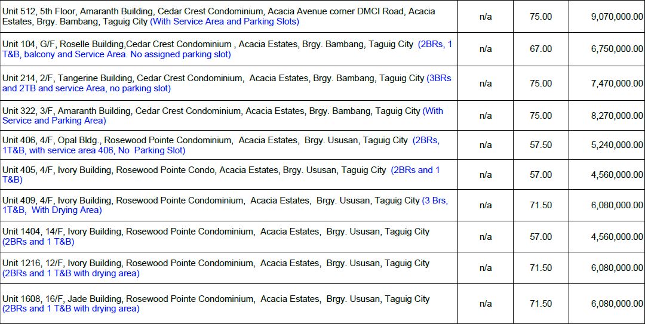Image resolution: width=645 pixels, height=324 pixels.
Task: Click the 7,470,000.00 price cell
Action: [x=616, y=84]
